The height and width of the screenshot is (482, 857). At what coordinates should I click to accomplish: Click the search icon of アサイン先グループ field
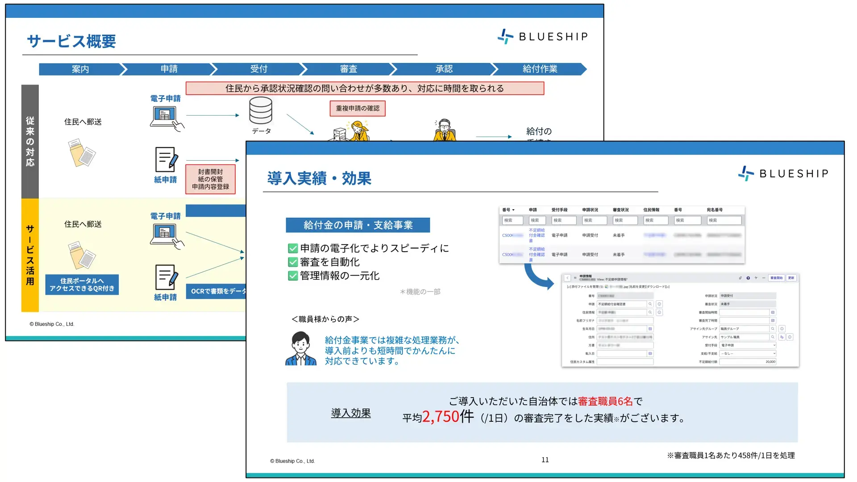(773, 329)
